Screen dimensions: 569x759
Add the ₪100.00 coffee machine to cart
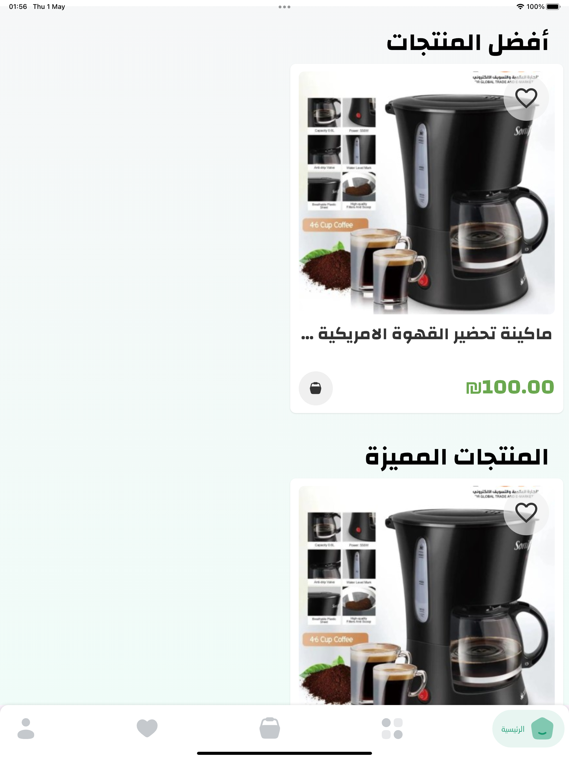(x=315, y=388)
